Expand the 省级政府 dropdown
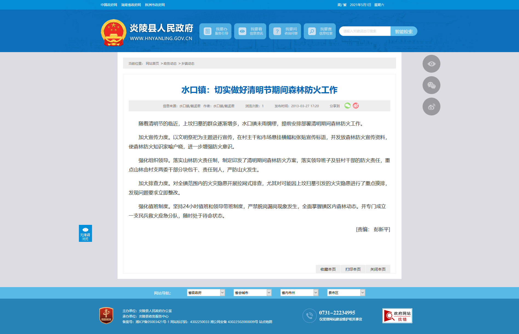 coord(206,293)
